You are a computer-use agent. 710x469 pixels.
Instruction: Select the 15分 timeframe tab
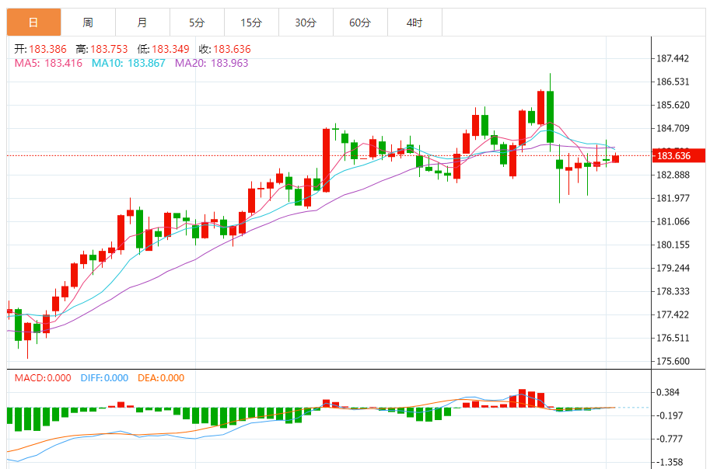click(251, 23)
